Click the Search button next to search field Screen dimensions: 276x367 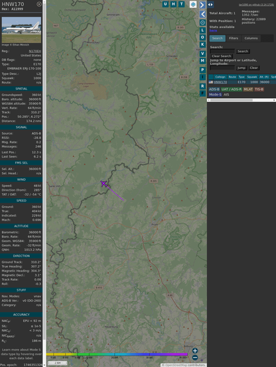[x=243, y=51]
